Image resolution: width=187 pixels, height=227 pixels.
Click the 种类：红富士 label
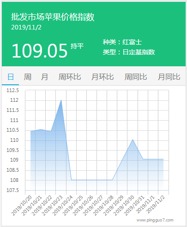tap(122, 42)
